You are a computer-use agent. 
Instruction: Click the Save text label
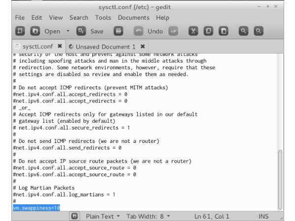pyautogui.click(x=97, y=31)
